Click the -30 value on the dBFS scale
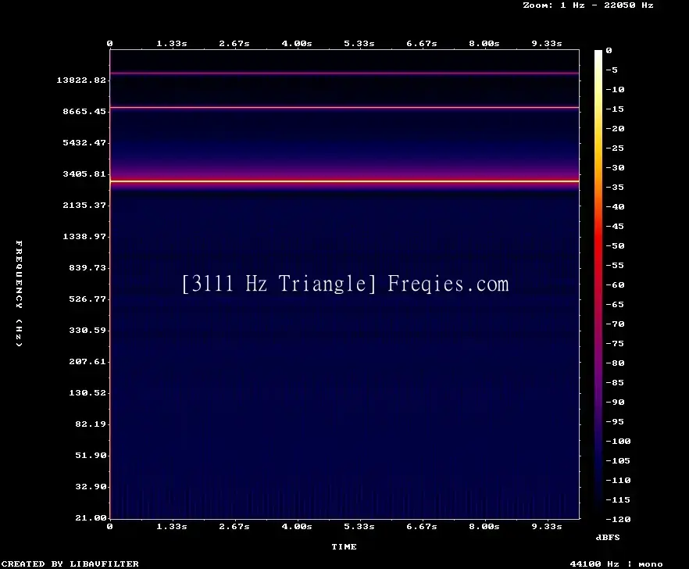This screenshot has width=689, height=569. coord(615,167)
